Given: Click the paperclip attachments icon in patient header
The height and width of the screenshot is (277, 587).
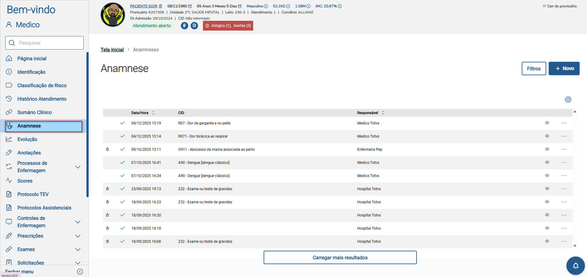Looking at the screenshot, I should 184,26.
